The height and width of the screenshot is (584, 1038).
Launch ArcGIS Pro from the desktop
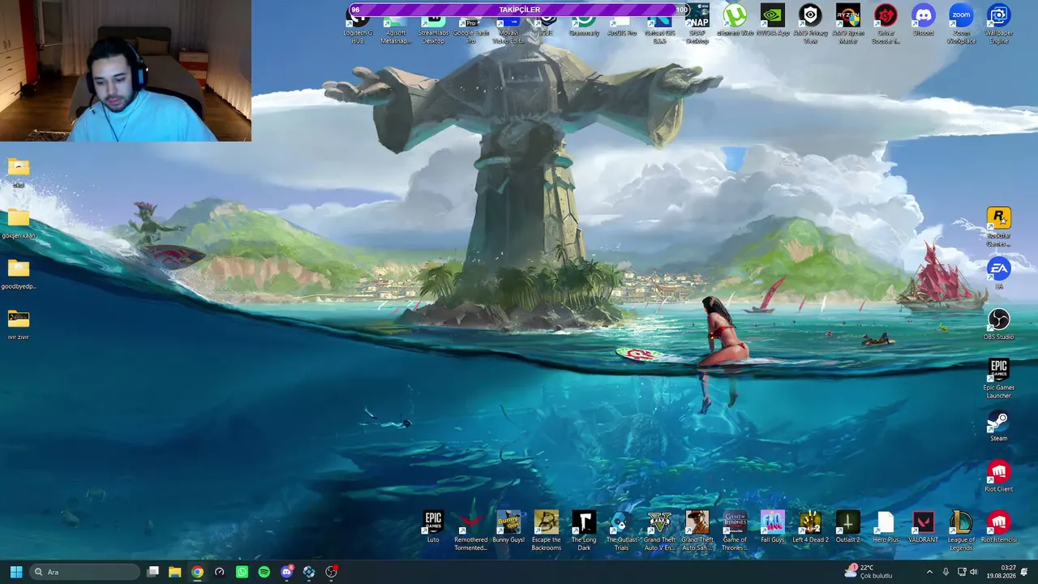[622, 24]
